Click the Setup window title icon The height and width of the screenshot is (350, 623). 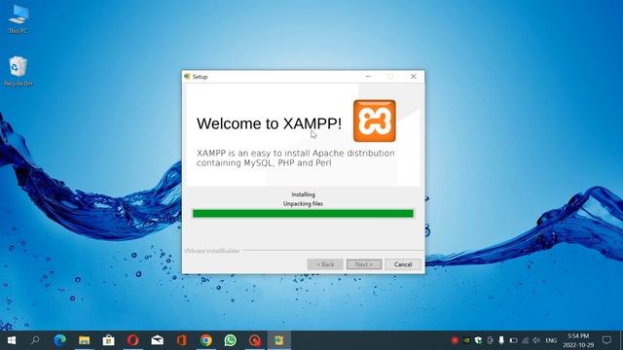click(187, 77)
